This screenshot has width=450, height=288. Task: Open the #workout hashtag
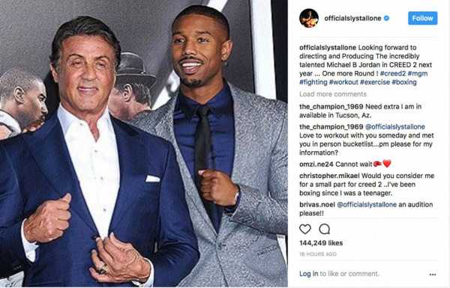click(x=343, y=82)
